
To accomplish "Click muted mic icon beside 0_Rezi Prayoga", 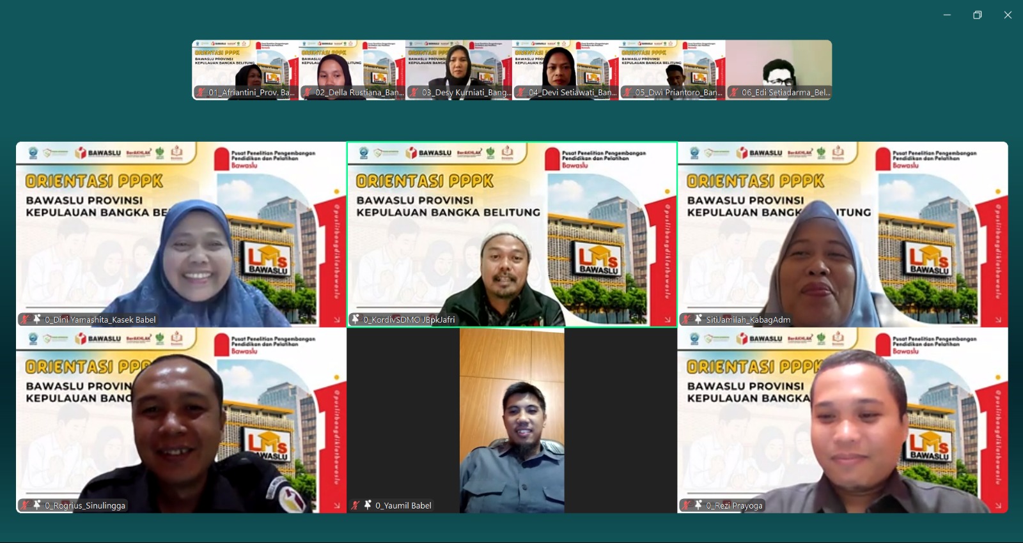I will point(686,505).
